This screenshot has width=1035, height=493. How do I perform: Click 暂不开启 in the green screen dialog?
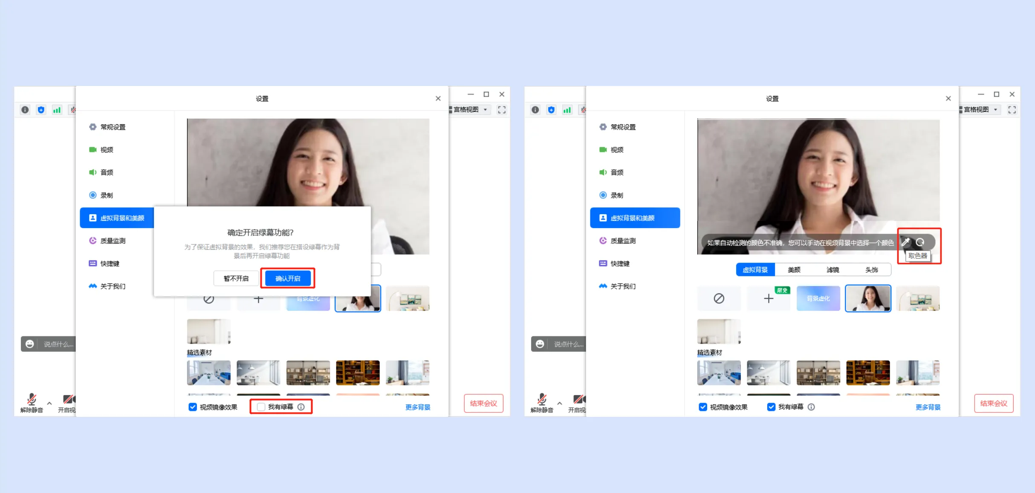[x=236, y=278]
